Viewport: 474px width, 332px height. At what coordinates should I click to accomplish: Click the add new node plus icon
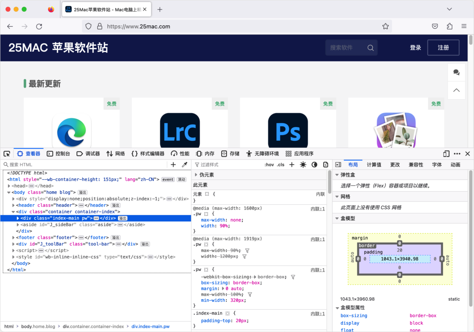(173, 165)
